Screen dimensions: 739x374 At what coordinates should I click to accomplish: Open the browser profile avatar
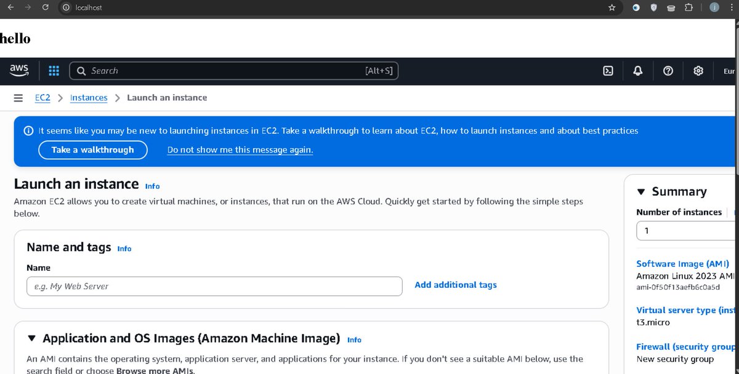click(x=714, y=7)
